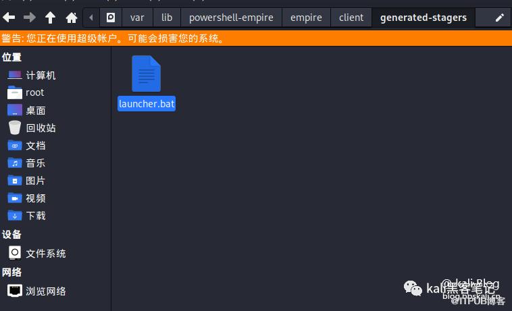Screen dimensions: 512x311
Task: Click the pictures folder icon beside 图片
Action: pyautogui.click(x=15, y=181)
